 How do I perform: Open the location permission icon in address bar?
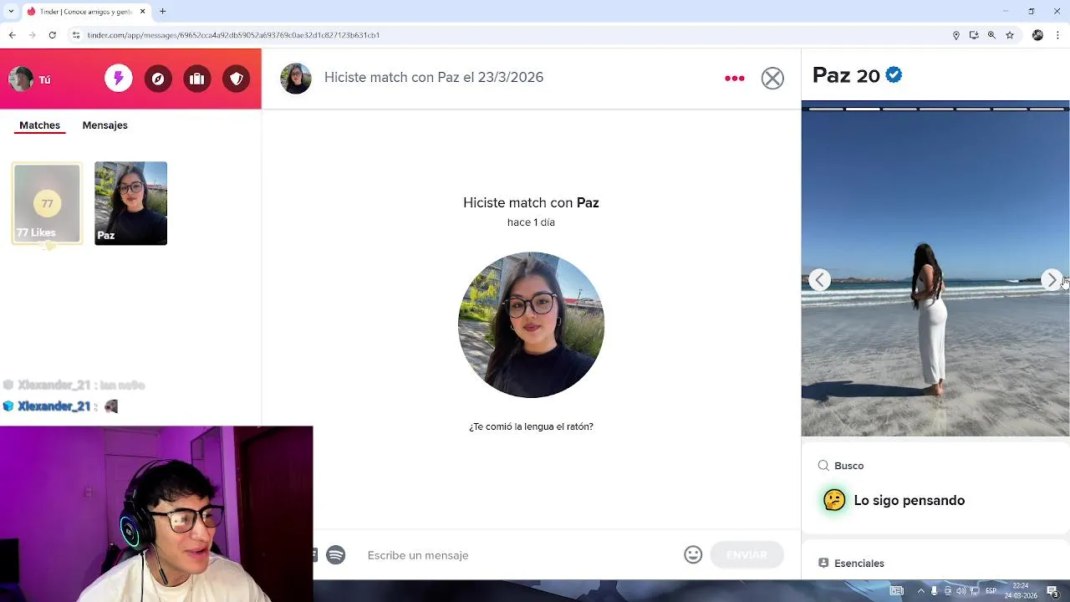pos(956,35)
